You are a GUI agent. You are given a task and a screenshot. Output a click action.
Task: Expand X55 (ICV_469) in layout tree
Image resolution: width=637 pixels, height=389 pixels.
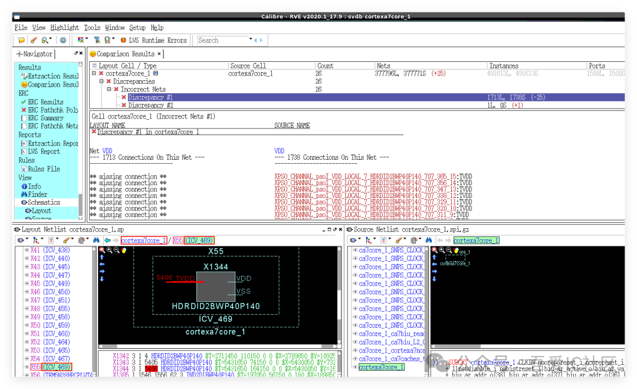[x=27, y=367]
